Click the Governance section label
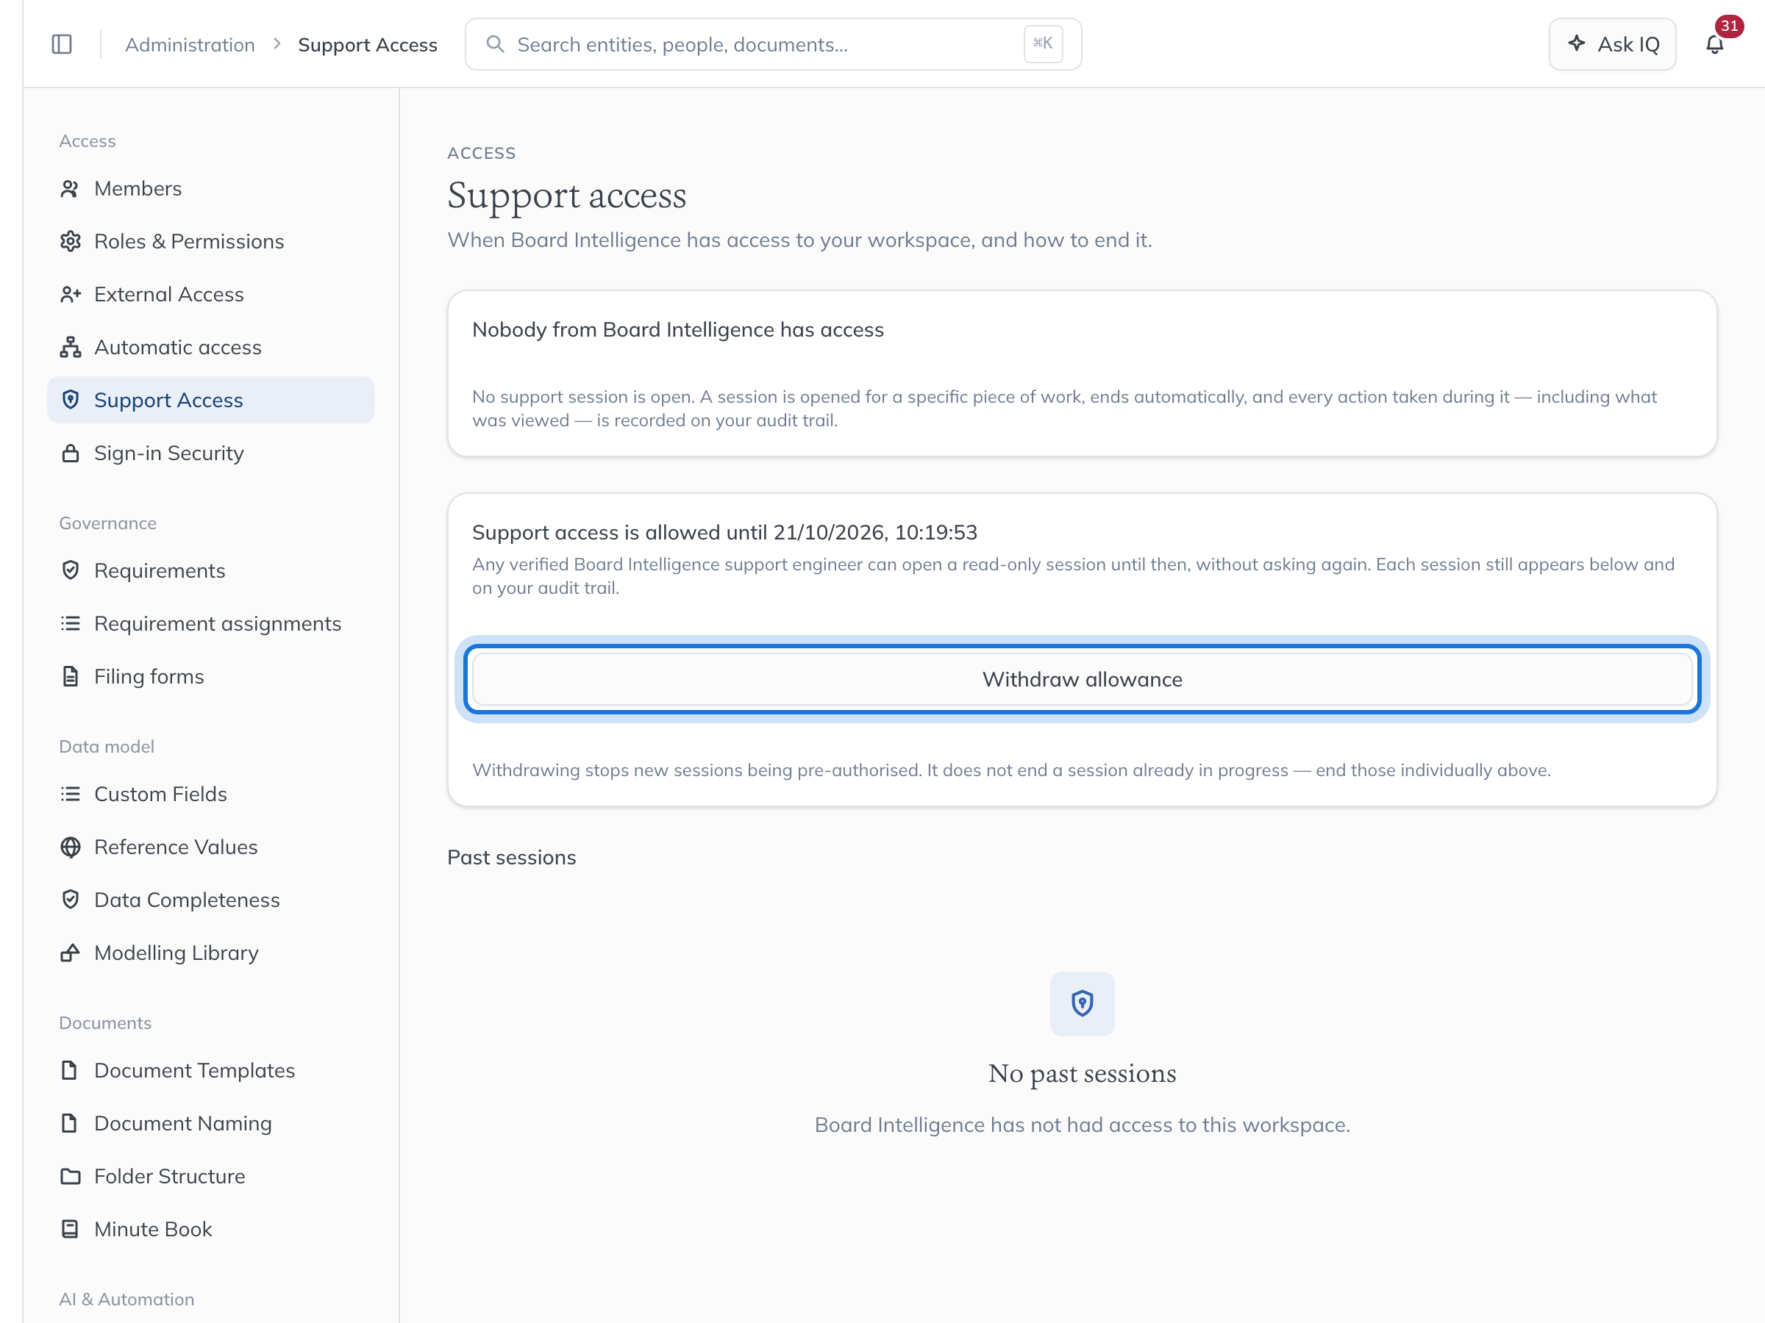Image resolution: width=1765 pixels, height=1323 pixels. click(x=107, y=523)
